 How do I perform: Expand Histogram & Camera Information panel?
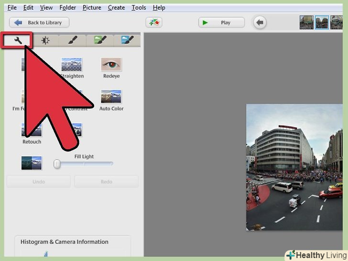pos(64,242)
